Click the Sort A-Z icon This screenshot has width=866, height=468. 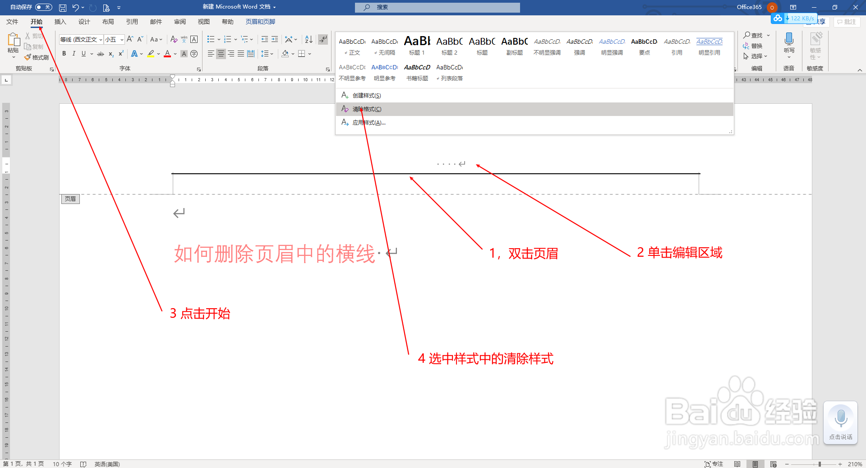309,39
